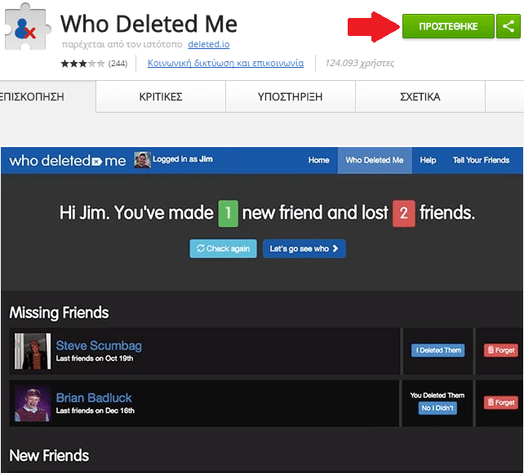
Task: Click the who deleted me logo
Action: coord(68,161)
